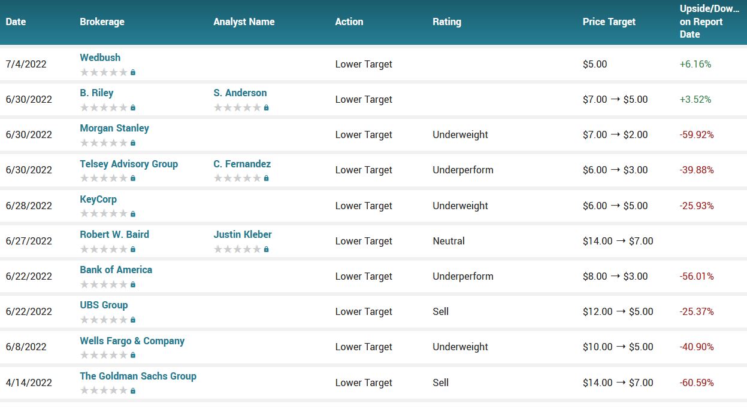Open the UBS Group brokerage link
The height and width of the screenshot is (407, 747).
click(x=104, y=305)
